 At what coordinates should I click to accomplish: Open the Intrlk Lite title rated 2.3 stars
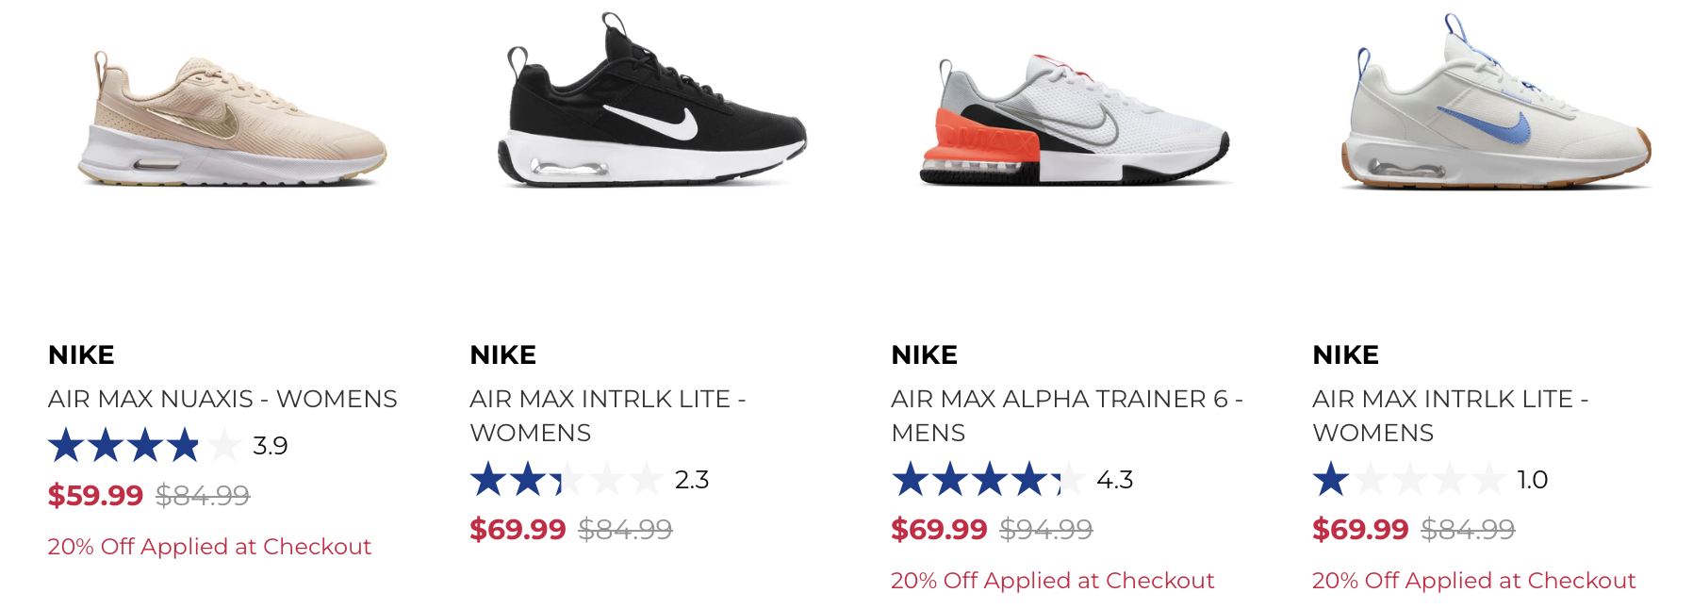click(607, 415)
